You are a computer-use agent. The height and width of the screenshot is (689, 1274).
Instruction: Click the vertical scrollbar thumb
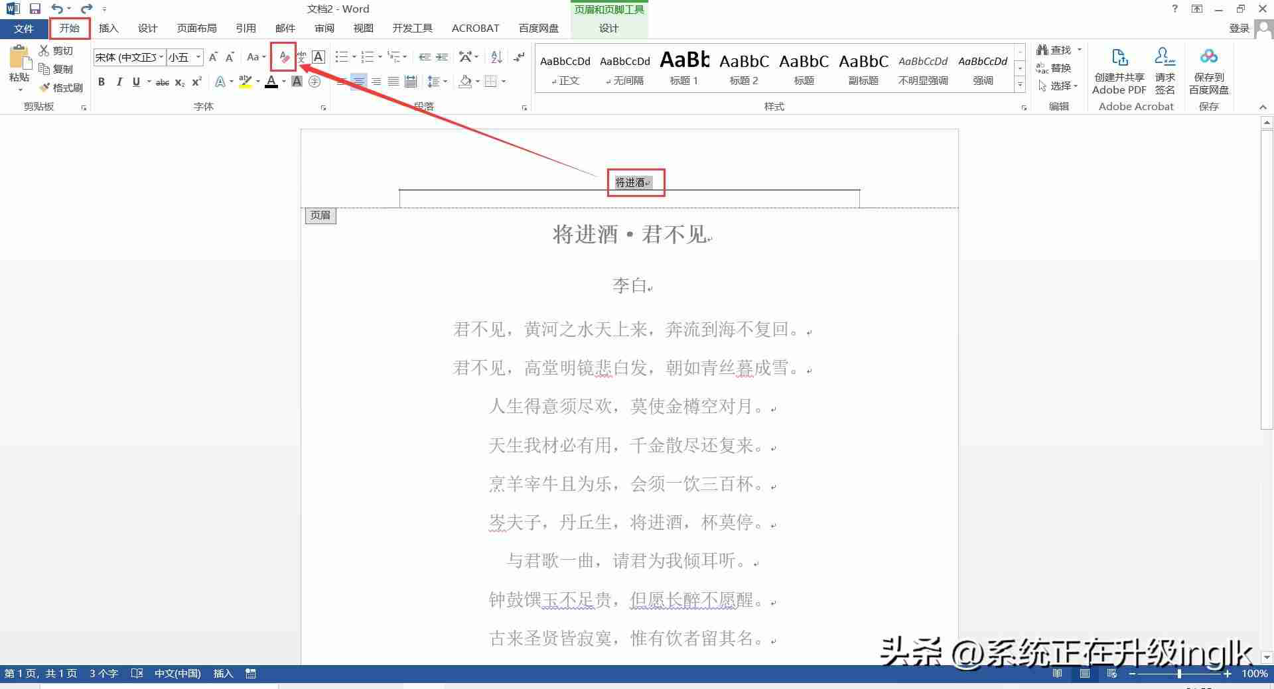point(1266,279)
